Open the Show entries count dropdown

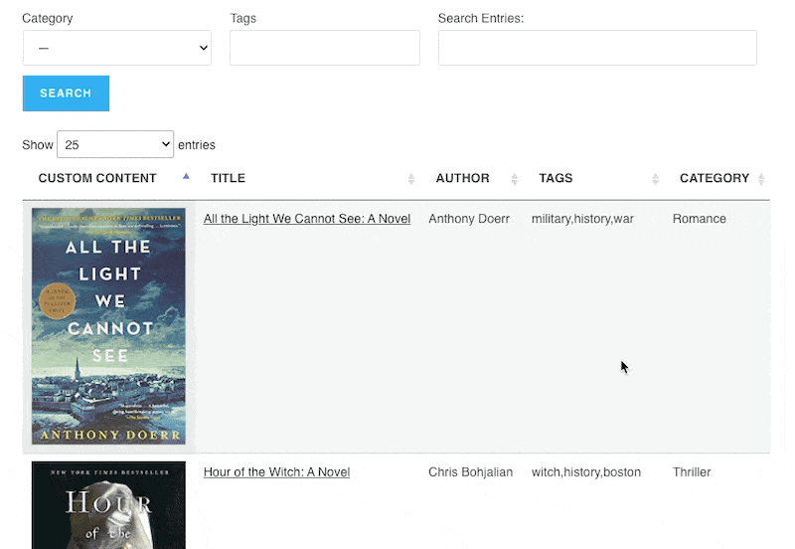(115, 144)
